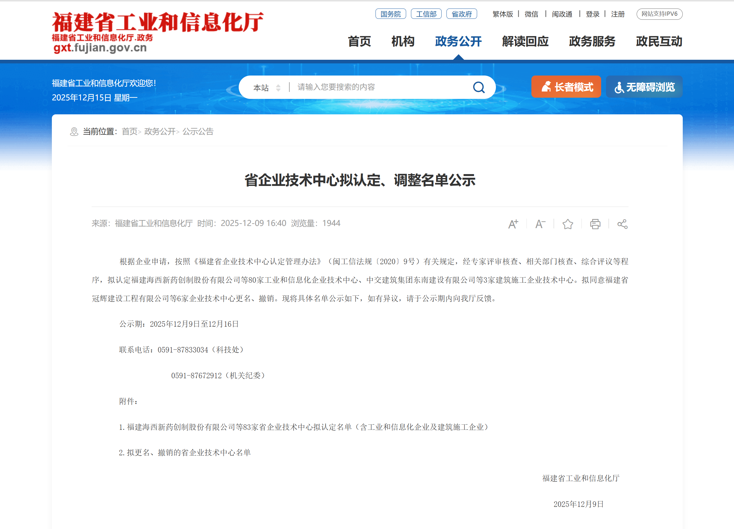Click the search magnifier icon
The image size is (734, 529).
478,87
